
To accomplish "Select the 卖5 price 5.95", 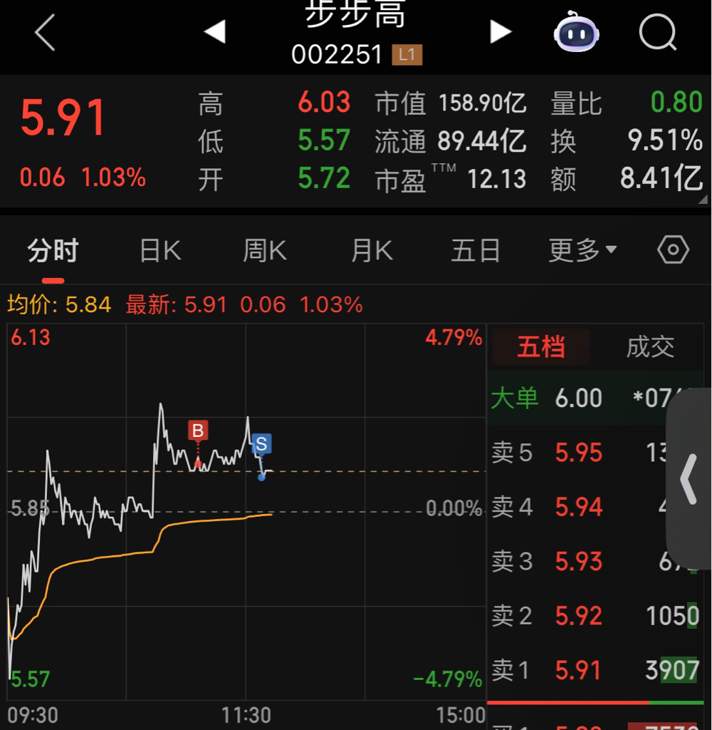I will click(x=579, y=453).
